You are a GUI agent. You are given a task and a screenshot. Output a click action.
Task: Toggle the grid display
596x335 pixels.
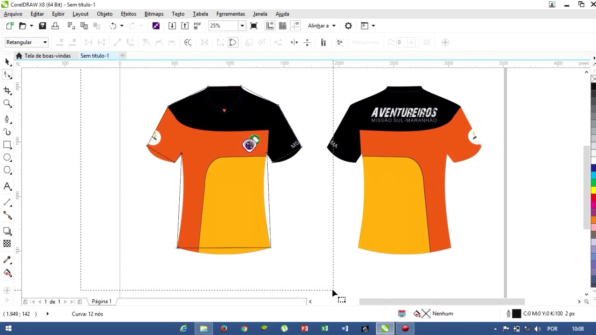(283, 26)
